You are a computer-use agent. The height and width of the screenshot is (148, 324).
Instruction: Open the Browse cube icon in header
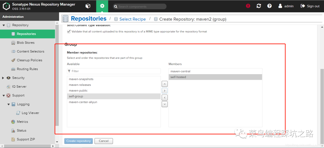88,6
